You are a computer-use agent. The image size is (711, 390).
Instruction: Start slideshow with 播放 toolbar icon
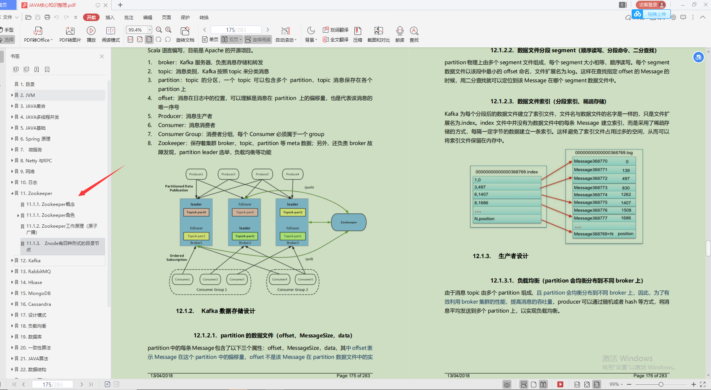[91, 34]
